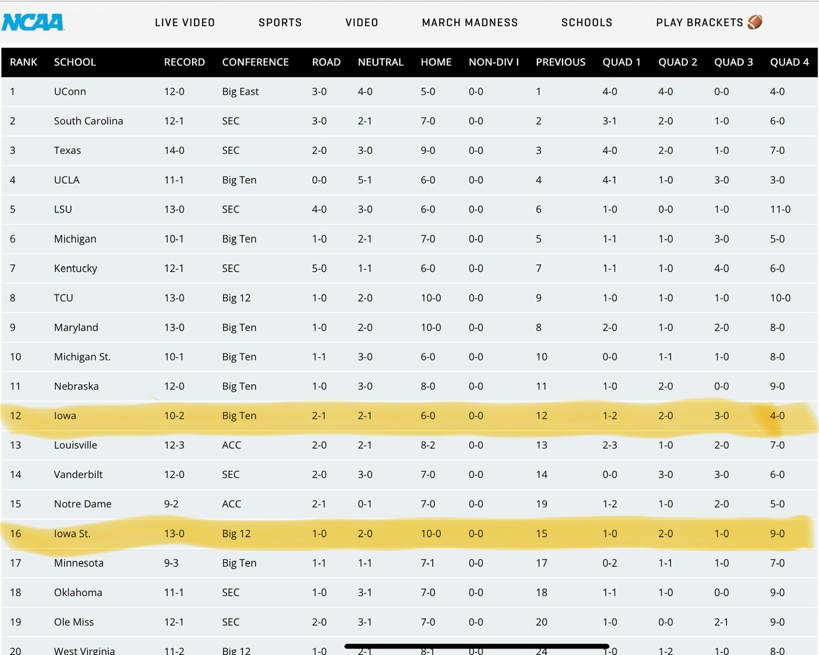This screenshot has width=819, height=655.
Task: Click the Previous column header
Action: 561,62
